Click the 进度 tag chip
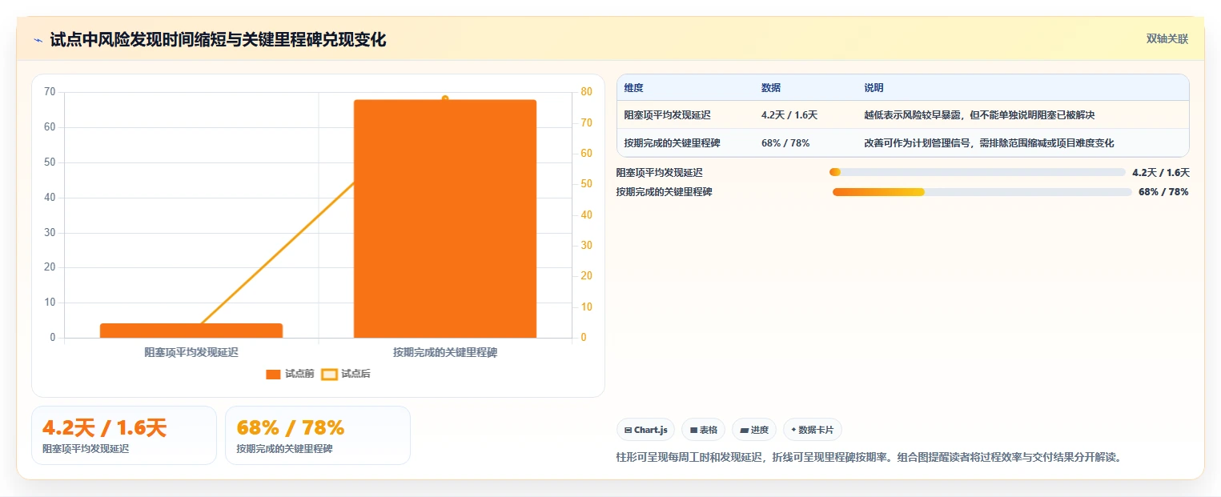Viewport: 1221px width, 497px height. [753, 430]
